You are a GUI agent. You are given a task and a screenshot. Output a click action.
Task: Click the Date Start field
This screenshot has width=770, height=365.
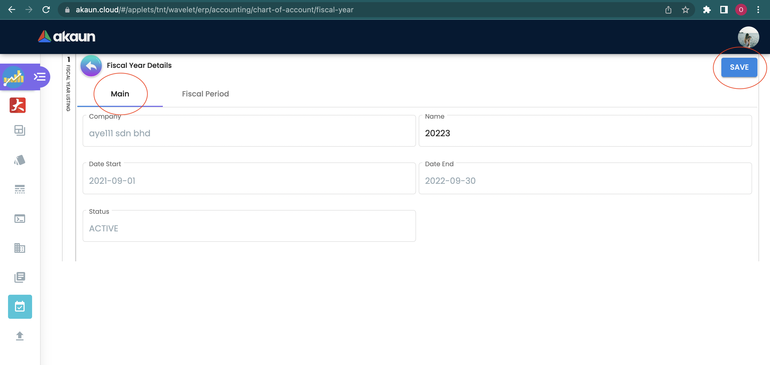click(x=249, y=180)
